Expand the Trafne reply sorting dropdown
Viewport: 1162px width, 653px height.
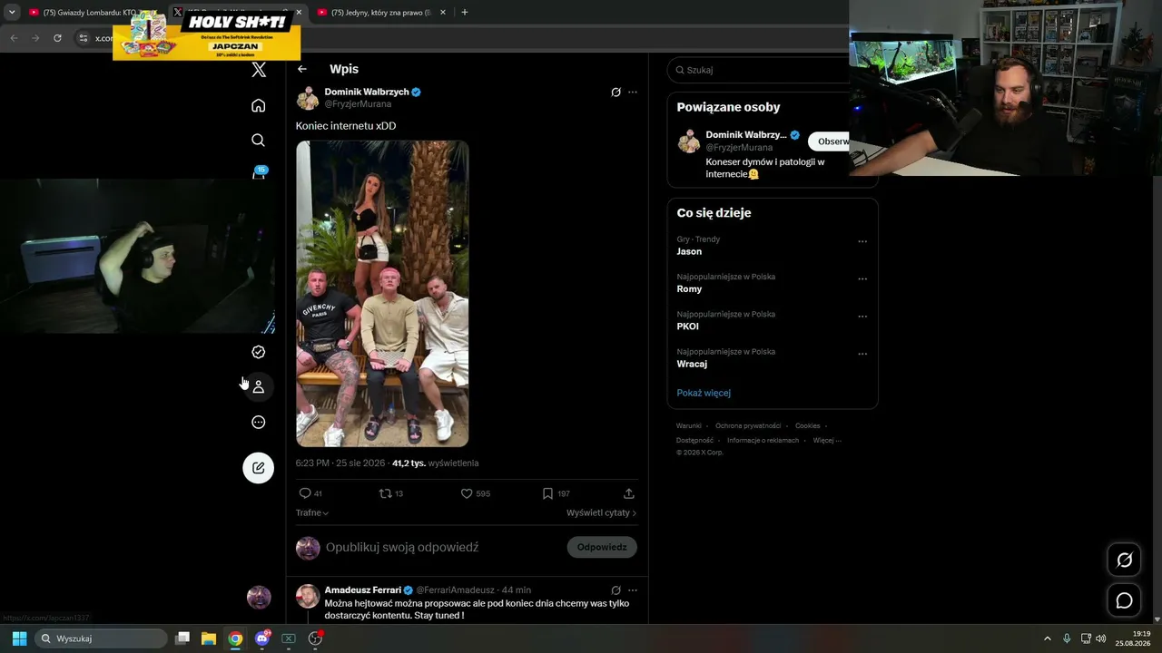tap(312, 513)
